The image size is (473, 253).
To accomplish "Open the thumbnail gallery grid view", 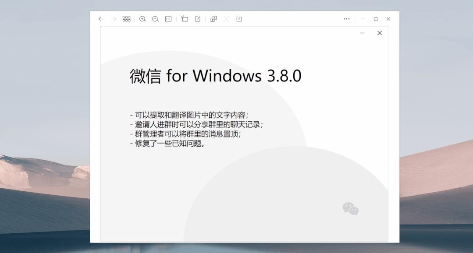I will (x=126, y=19).
